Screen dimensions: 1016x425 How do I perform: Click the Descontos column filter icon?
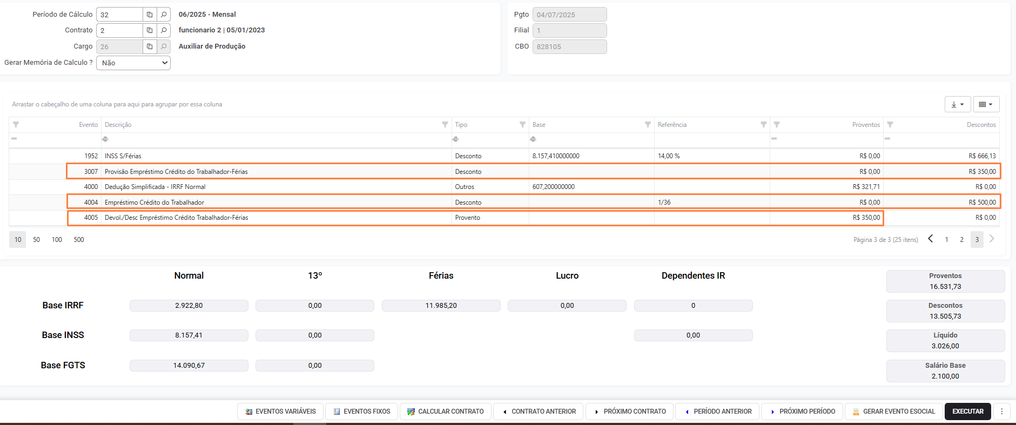(x=890, y=125)
